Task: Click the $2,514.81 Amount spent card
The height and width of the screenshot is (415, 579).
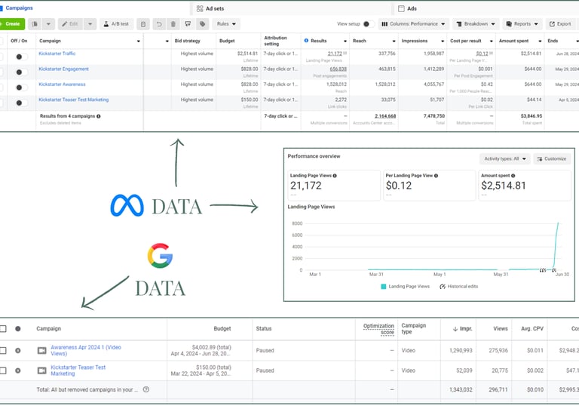Action: 525,185
